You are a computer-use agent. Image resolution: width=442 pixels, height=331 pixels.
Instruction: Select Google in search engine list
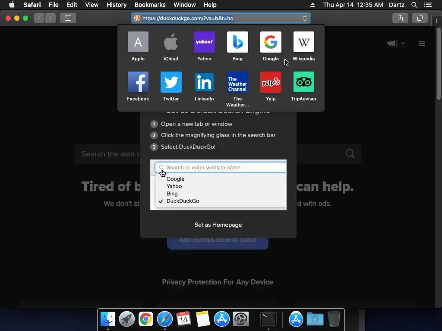click(175, 179)
